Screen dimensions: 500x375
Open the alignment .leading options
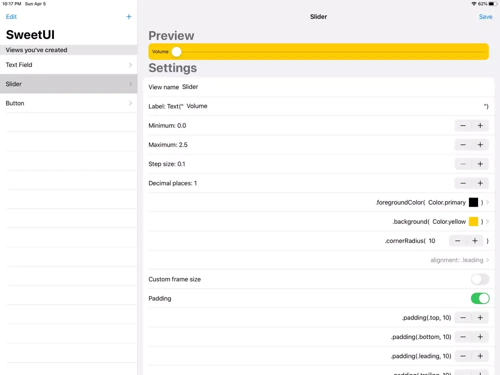coord(459,260)
